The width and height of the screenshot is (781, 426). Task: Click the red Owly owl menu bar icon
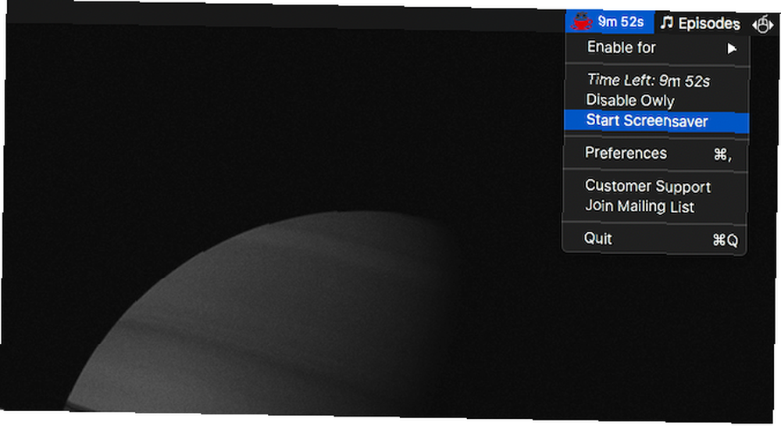tap(581, 21)
